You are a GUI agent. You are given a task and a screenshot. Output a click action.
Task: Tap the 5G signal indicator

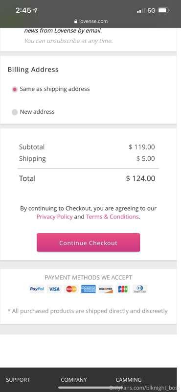click(x=151, y=10)
